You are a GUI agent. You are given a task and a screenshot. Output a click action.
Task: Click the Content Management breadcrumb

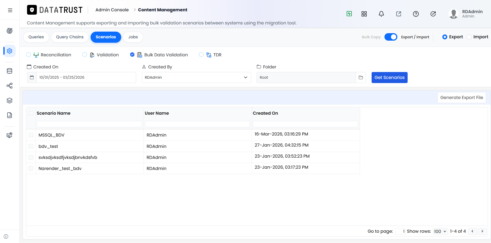163,10
